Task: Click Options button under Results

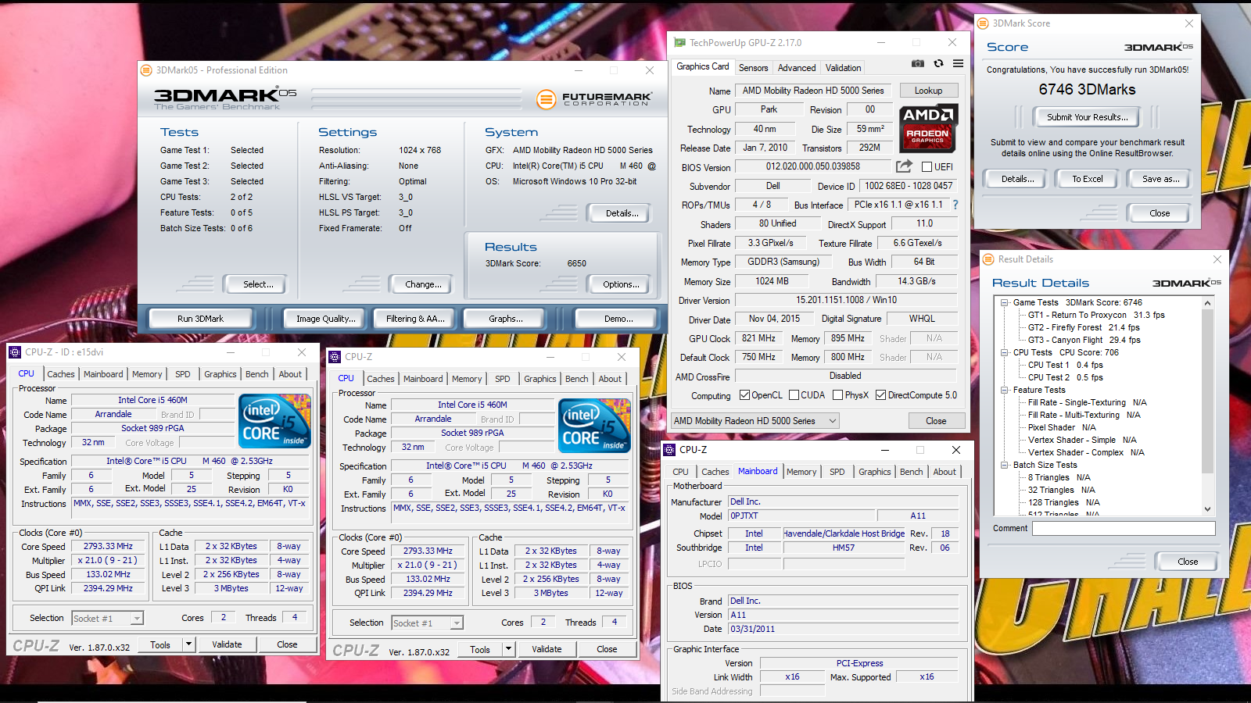Action: point(621,284)
